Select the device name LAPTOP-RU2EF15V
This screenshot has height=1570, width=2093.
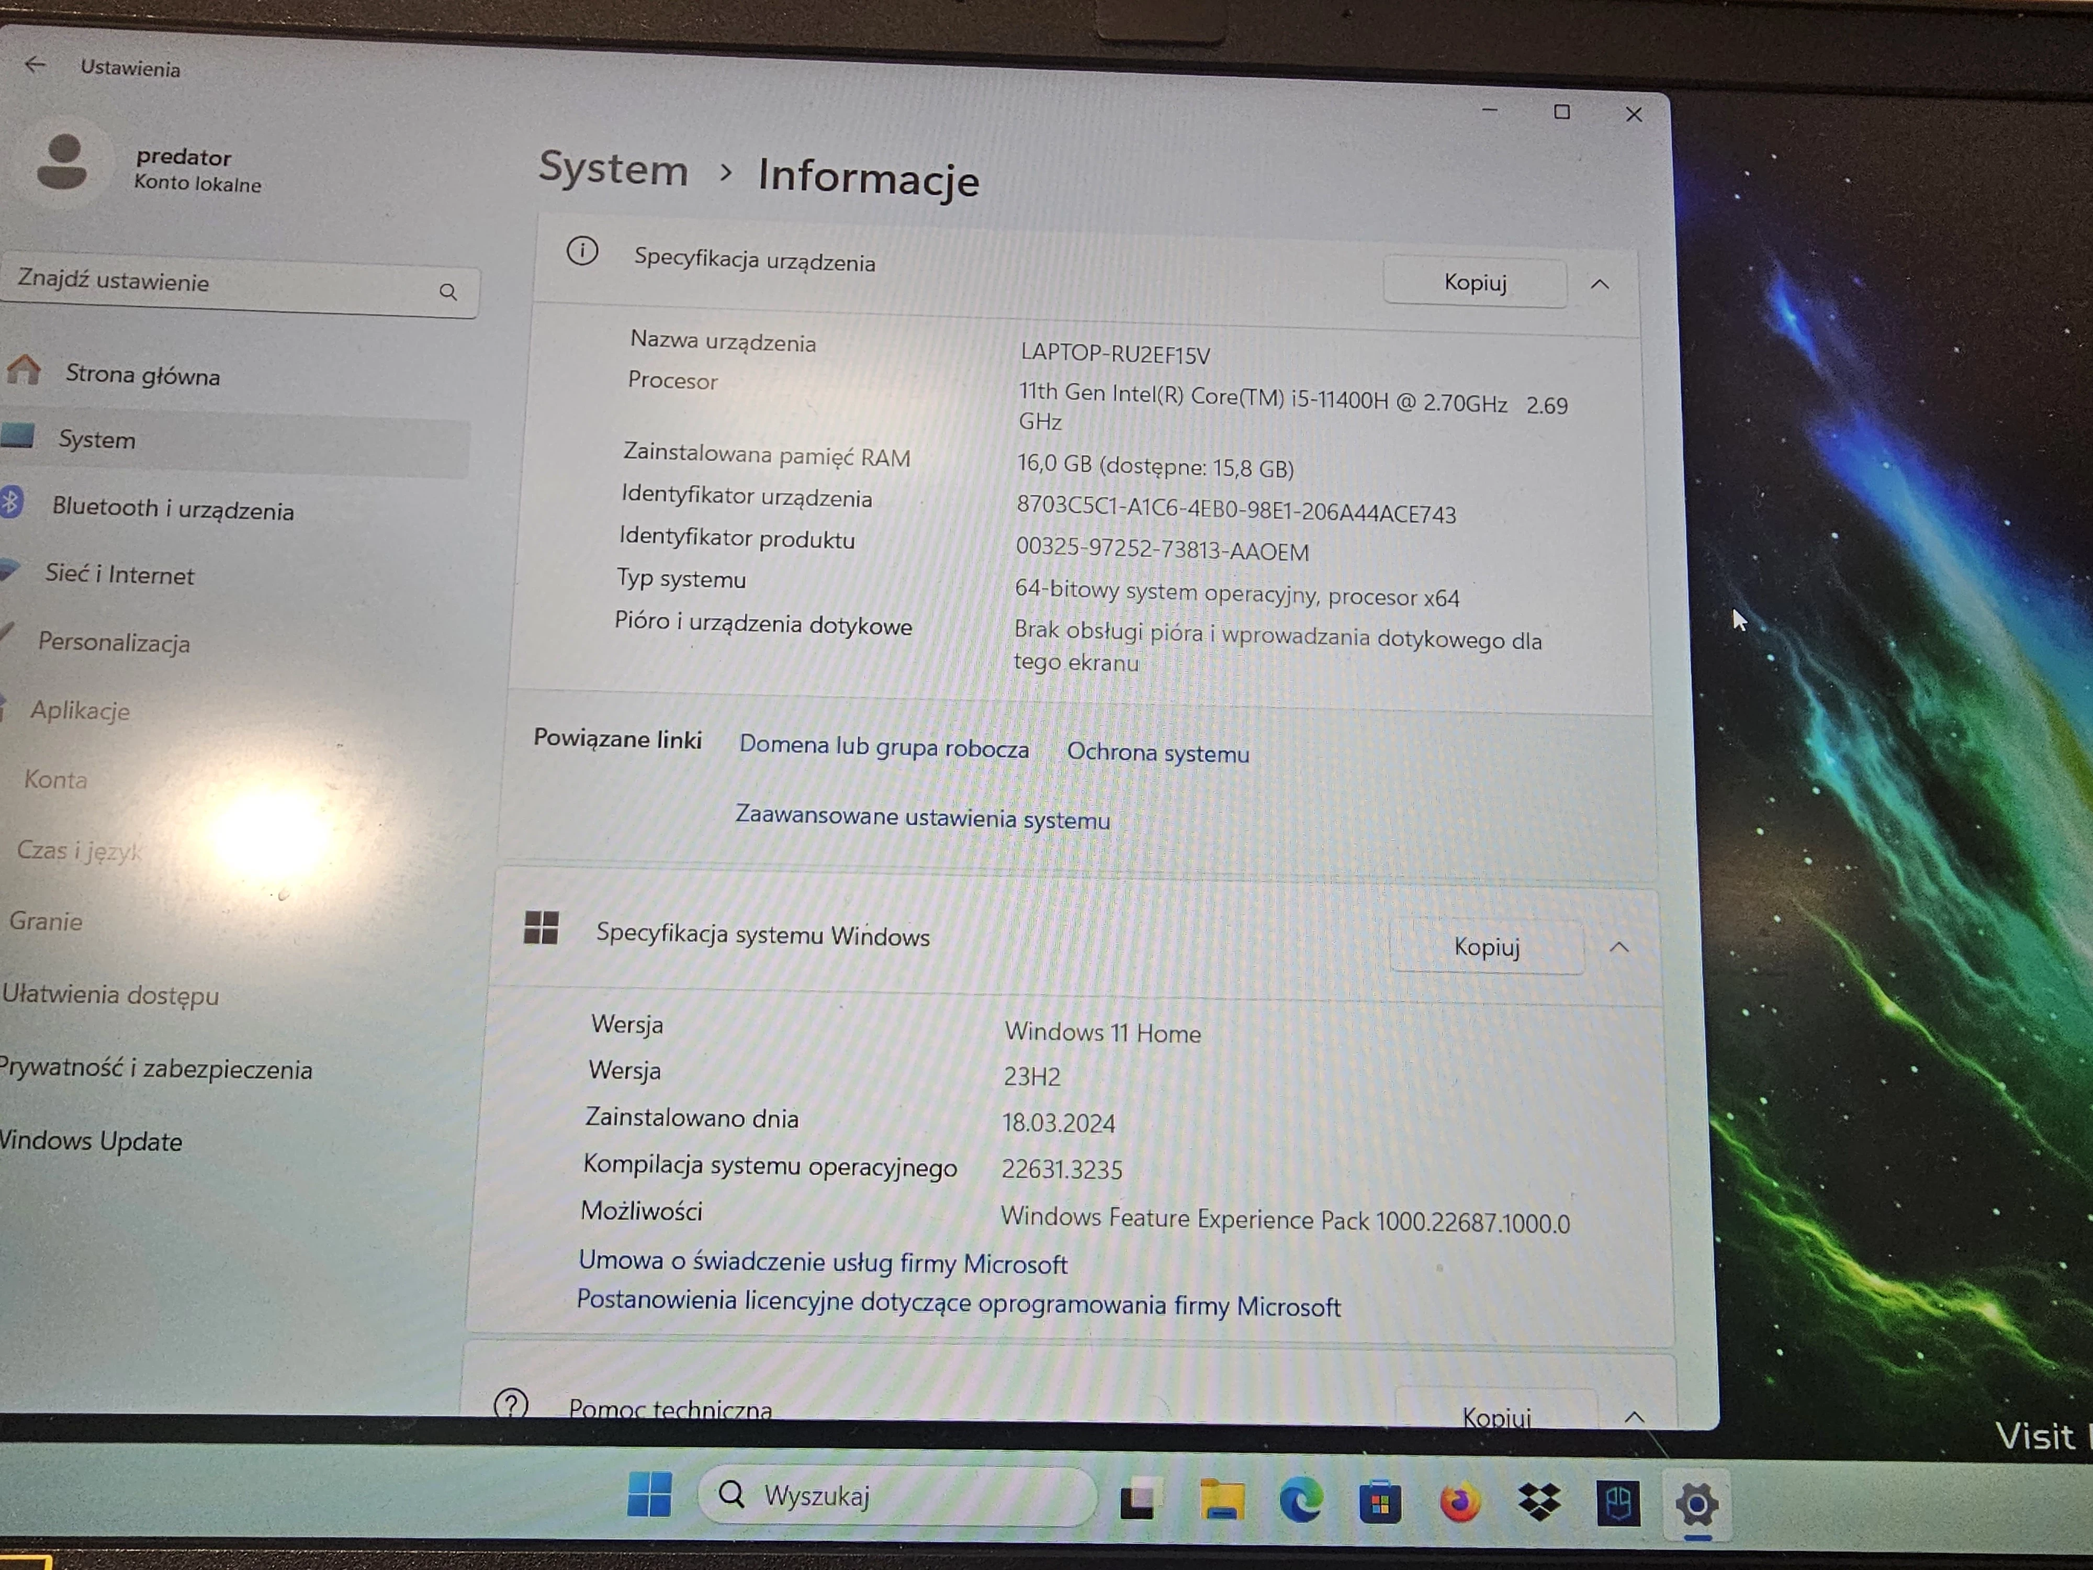1115,354
